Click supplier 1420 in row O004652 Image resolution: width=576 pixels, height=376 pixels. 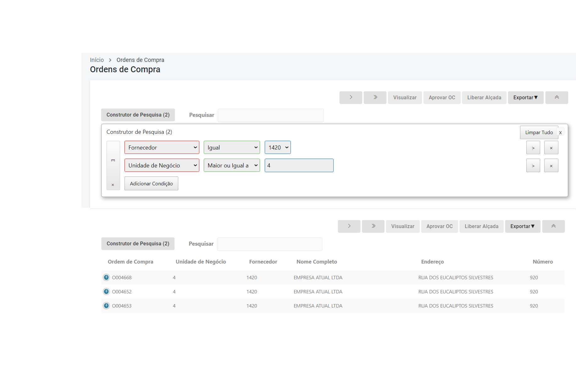click(x=252, y=292)
